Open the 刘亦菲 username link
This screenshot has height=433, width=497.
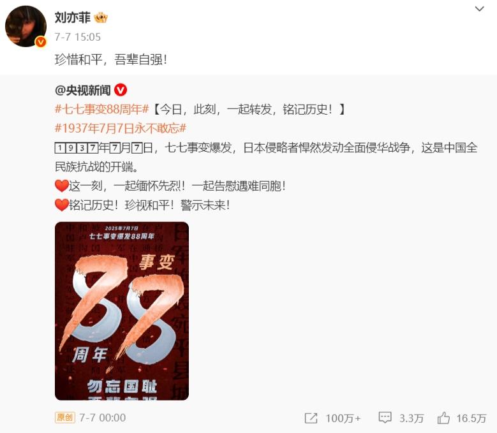click(73, 17)
